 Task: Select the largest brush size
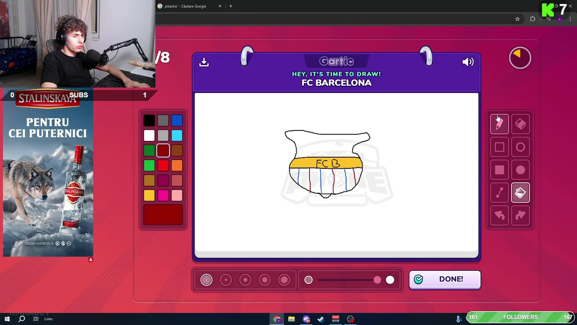pos(284,280)
